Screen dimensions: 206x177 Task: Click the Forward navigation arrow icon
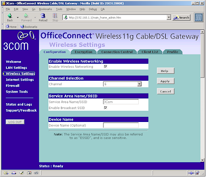point(26,16)
